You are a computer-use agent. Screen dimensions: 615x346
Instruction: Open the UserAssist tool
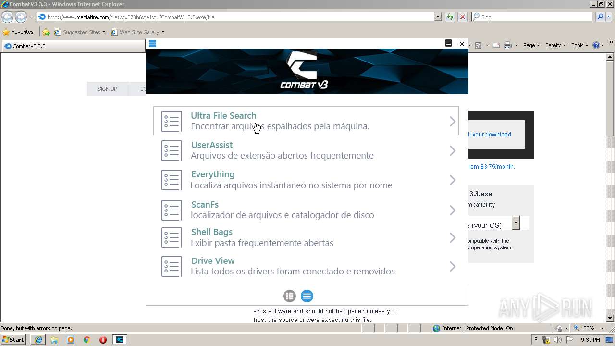[306, 150]
